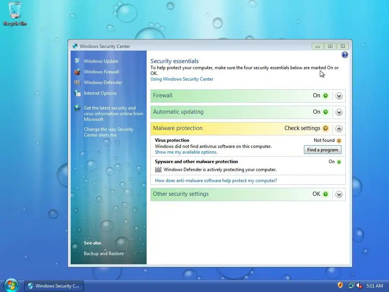Screen dimensions: 389x292
Task: Click the Find a program button
Action: pos(323,150)
